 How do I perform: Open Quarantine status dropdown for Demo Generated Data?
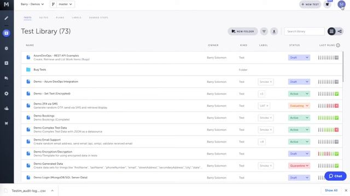(299, 166)
